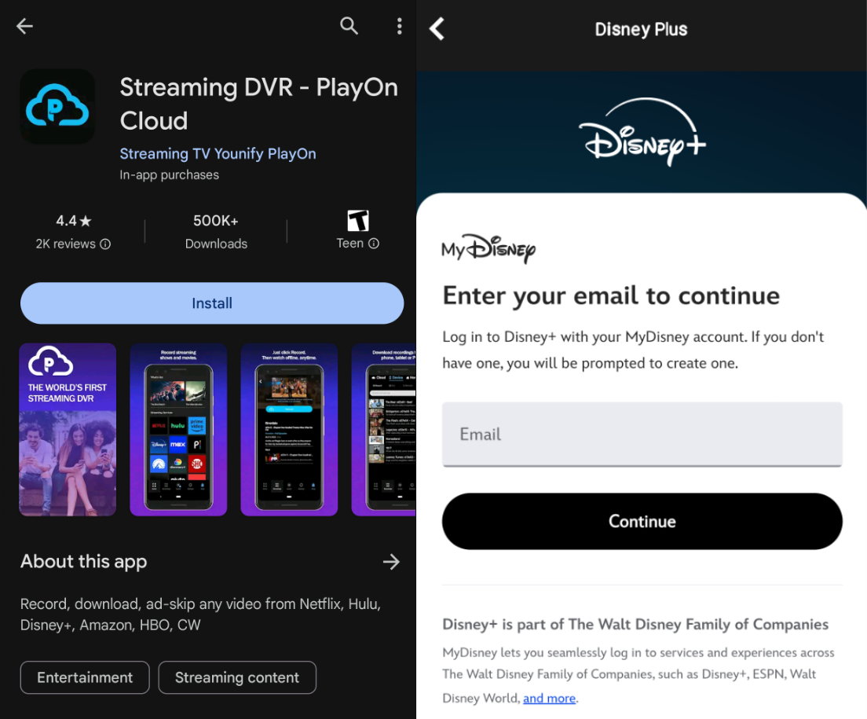The image size is (867, 719).
Task: Open About this app arrow
Action: coord(391,562)
